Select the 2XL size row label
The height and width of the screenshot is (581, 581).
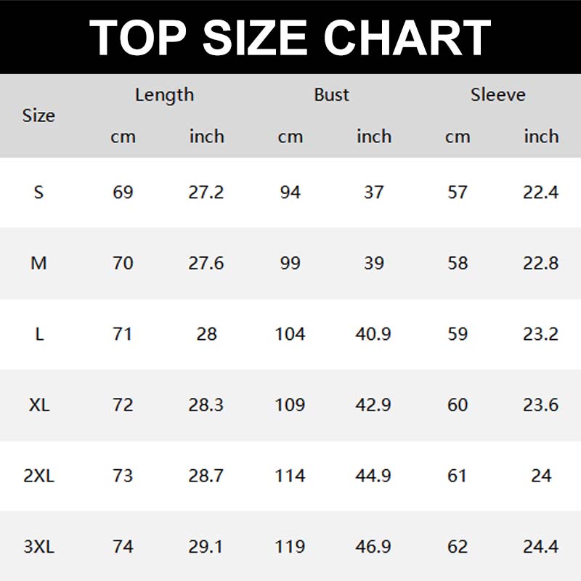[38, 476]
